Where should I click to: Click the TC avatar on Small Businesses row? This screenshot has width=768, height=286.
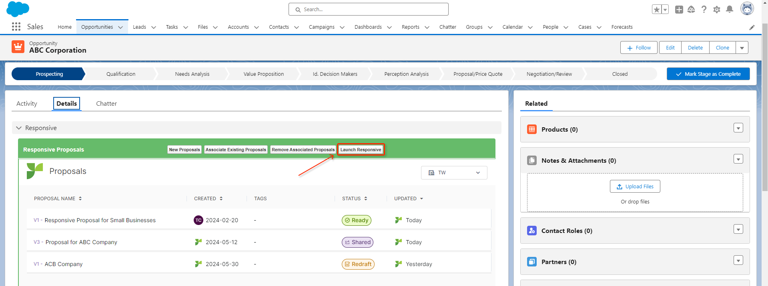[199, 220]
